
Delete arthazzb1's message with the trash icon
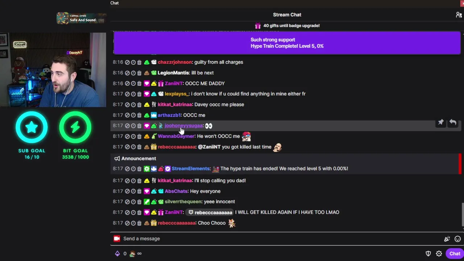click(139, 115)
